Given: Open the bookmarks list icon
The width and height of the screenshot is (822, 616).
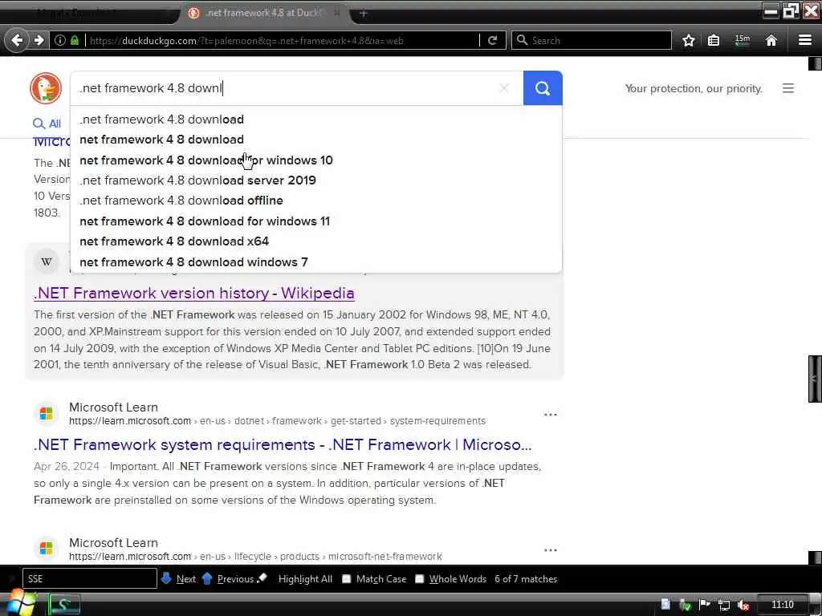Looking at the screenshot, I should [714, 40].
